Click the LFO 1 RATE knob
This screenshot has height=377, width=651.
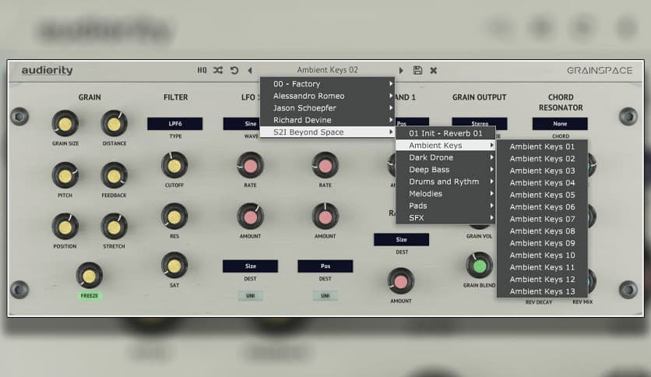pyautogui.click(x=250, y=166)
